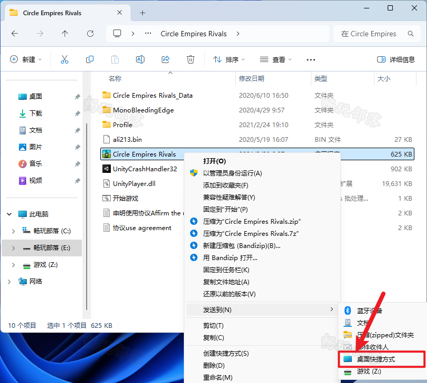Select the ali213.bin file
This screenshot has width=427, height=383.
[x=127, y=139]
